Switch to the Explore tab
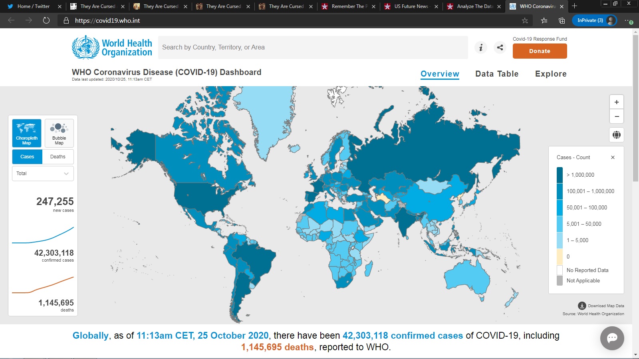 point(551,74)
